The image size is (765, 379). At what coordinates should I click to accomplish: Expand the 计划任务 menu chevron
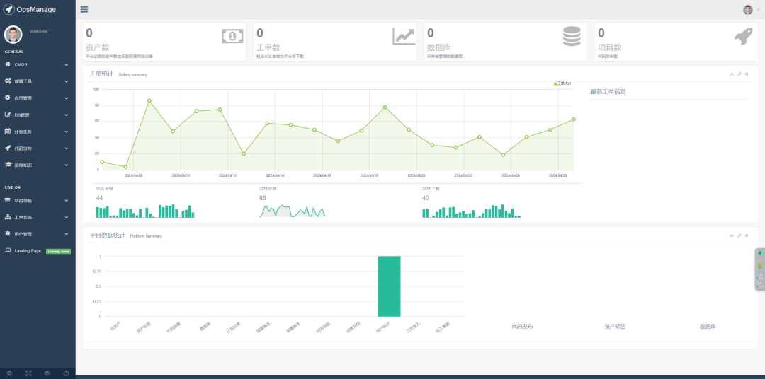click(x=67, y=132)
